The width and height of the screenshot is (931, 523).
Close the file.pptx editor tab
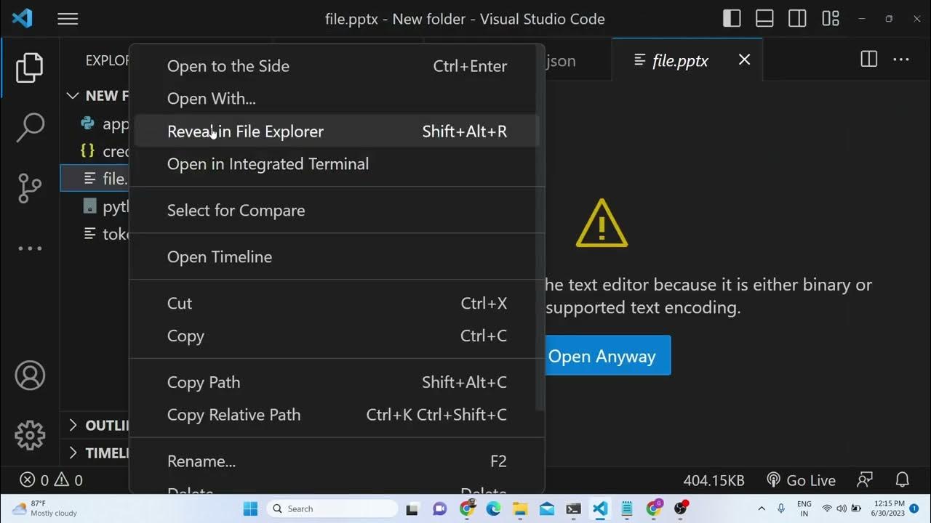[744, 60]
